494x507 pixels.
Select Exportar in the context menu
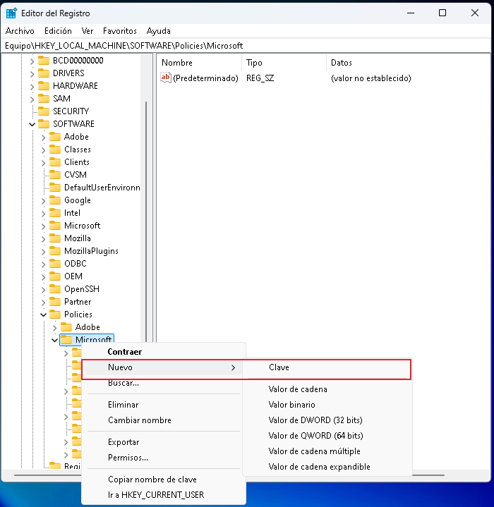[x=164, y=442]
